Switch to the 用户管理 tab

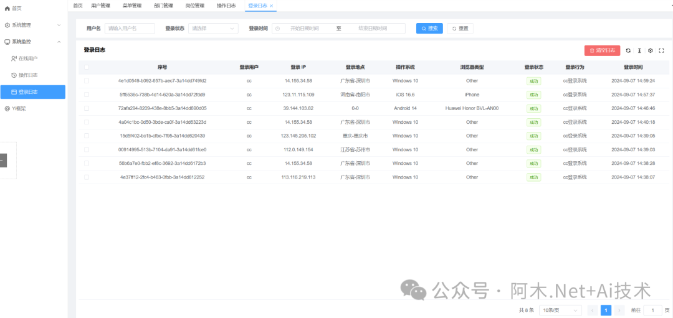click(x=101, y=6)
